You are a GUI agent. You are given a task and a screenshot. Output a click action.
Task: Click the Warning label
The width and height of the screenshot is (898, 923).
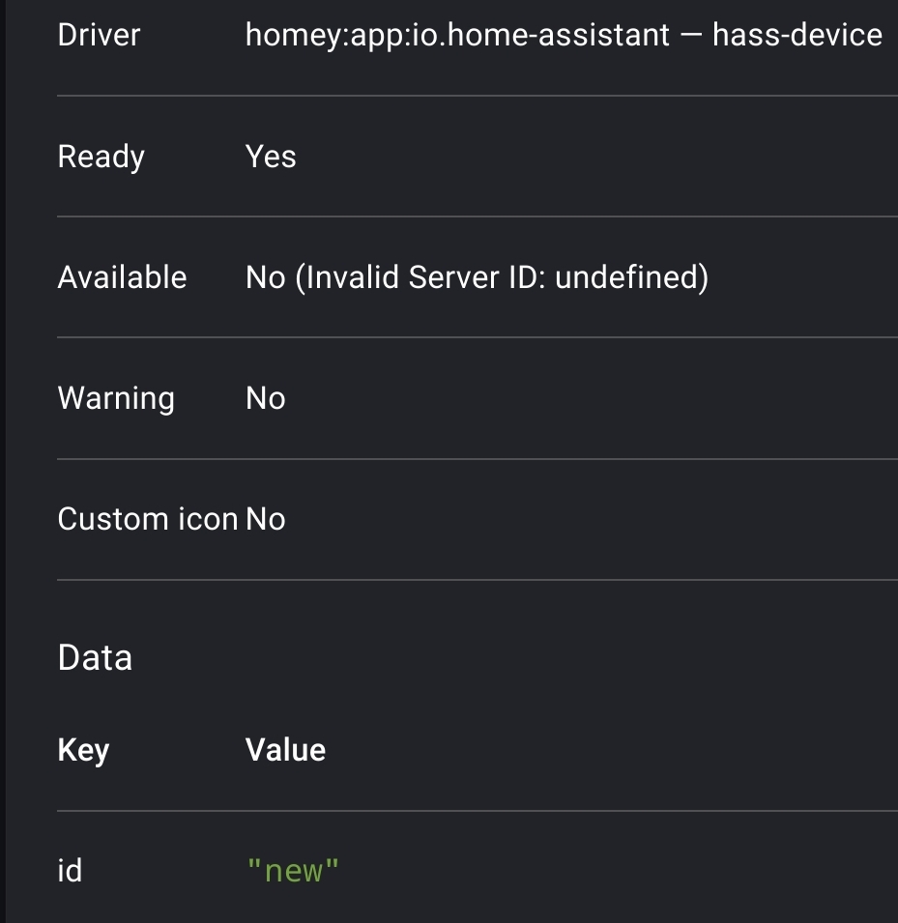click(x=116, y=398)
